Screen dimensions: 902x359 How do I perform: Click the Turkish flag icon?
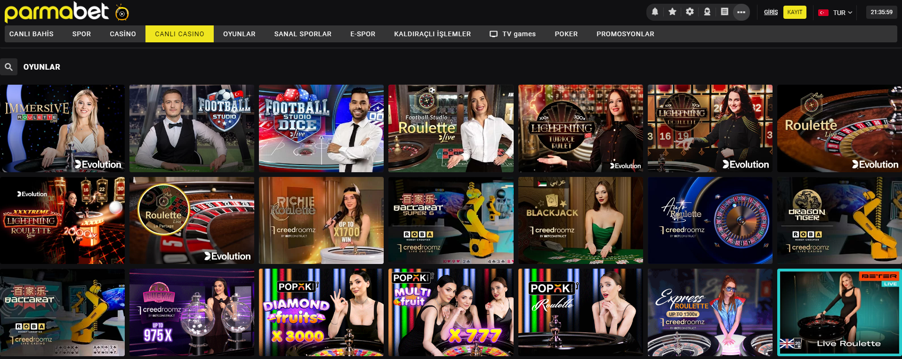click(823, 13)
